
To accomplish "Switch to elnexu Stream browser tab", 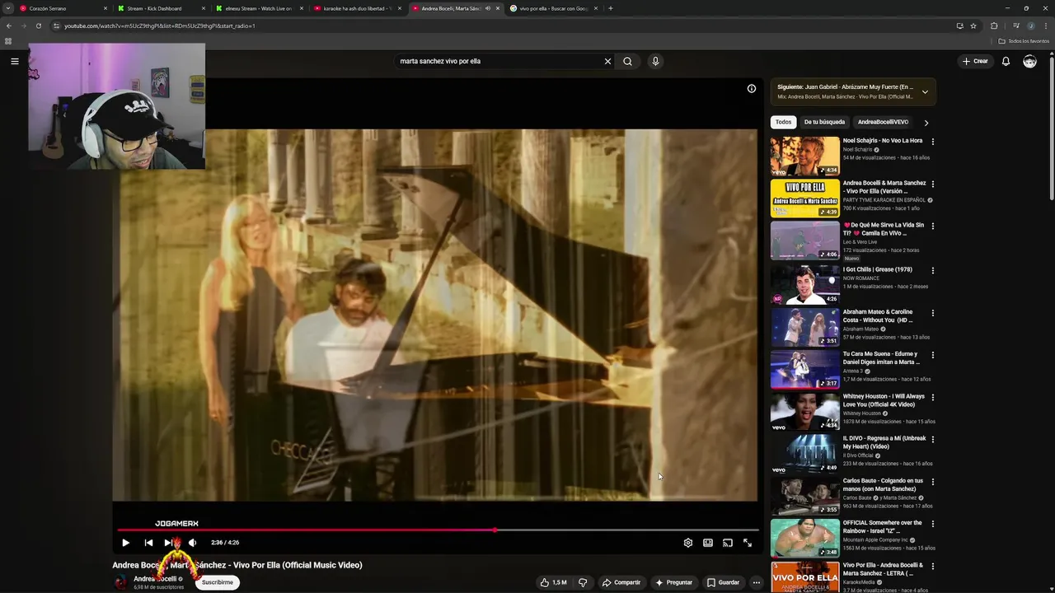I will pyautogui.click(x=258, y=8).
